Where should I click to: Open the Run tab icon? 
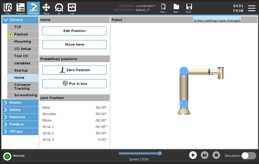7,7
